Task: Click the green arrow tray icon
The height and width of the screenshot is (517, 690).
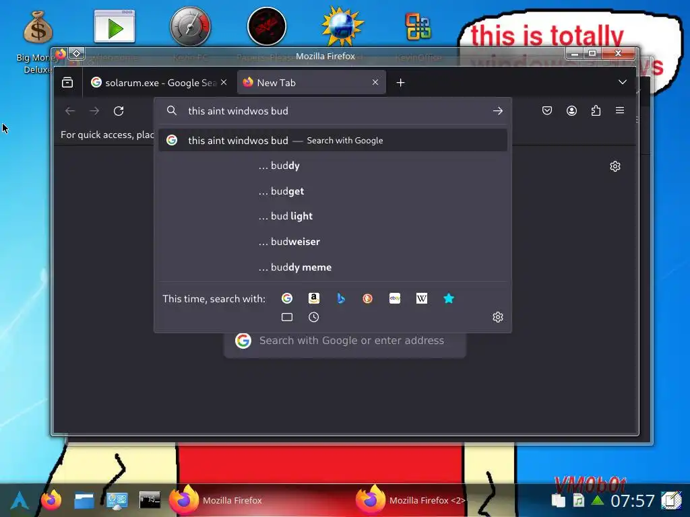Action: (598, 500)
